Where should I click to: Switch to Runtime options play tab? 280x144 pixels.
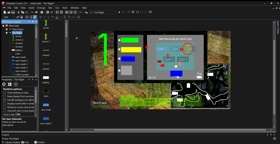(x=10, y=84)
